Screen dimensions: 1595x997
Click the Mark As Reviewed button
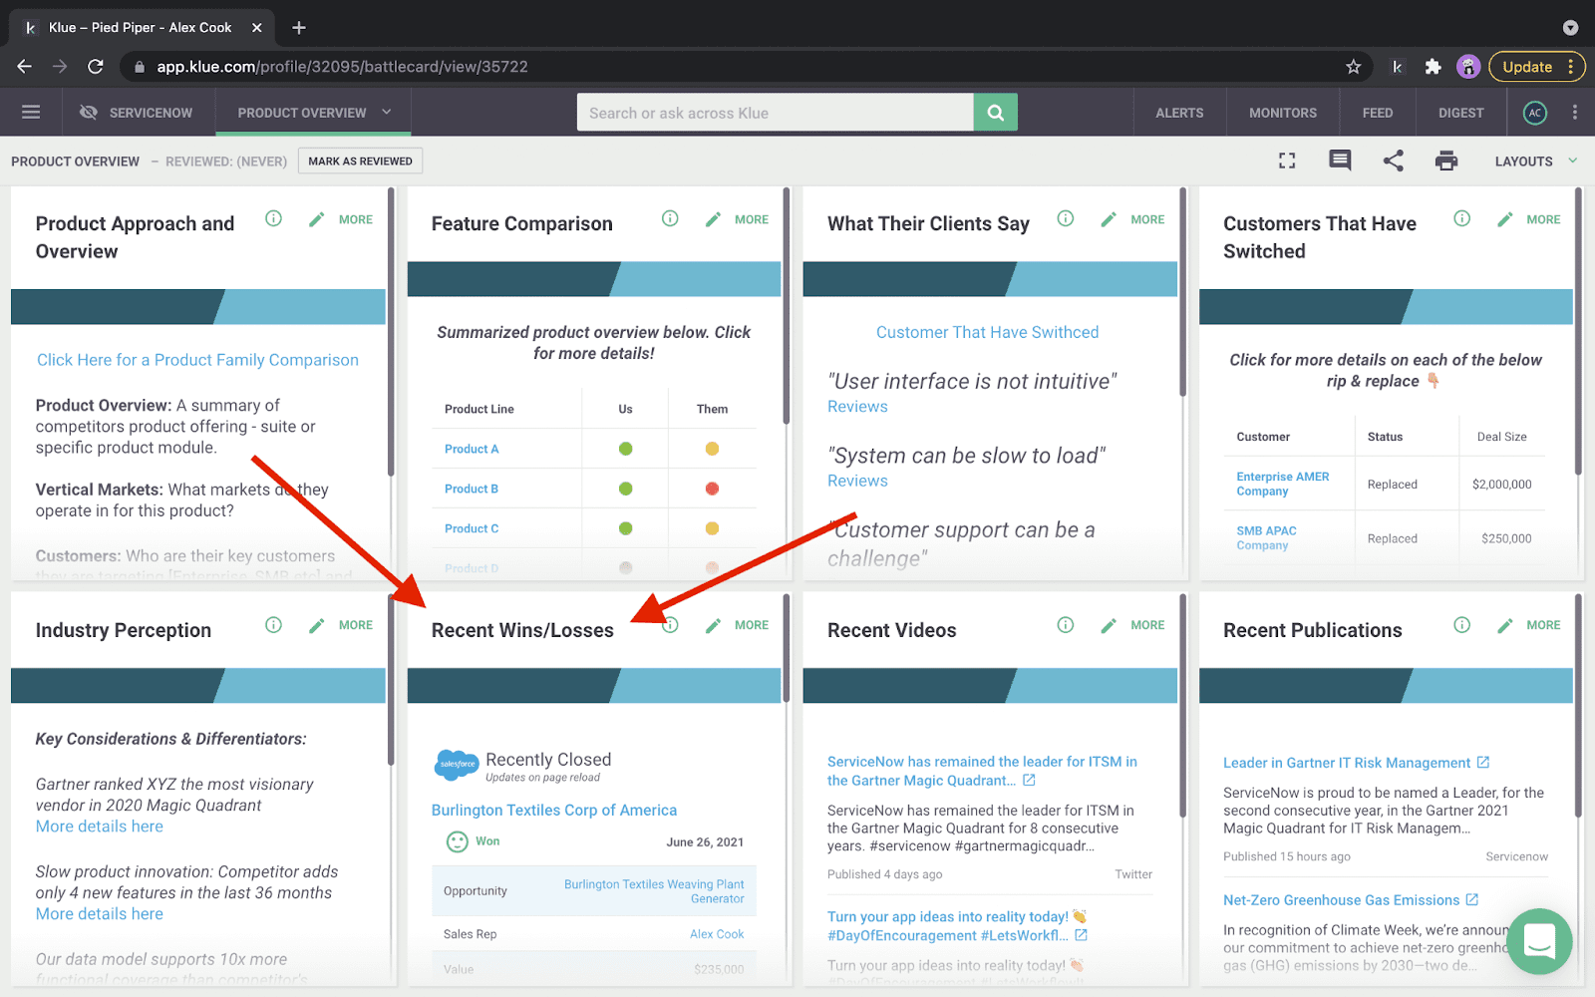[x=360, y=161]
